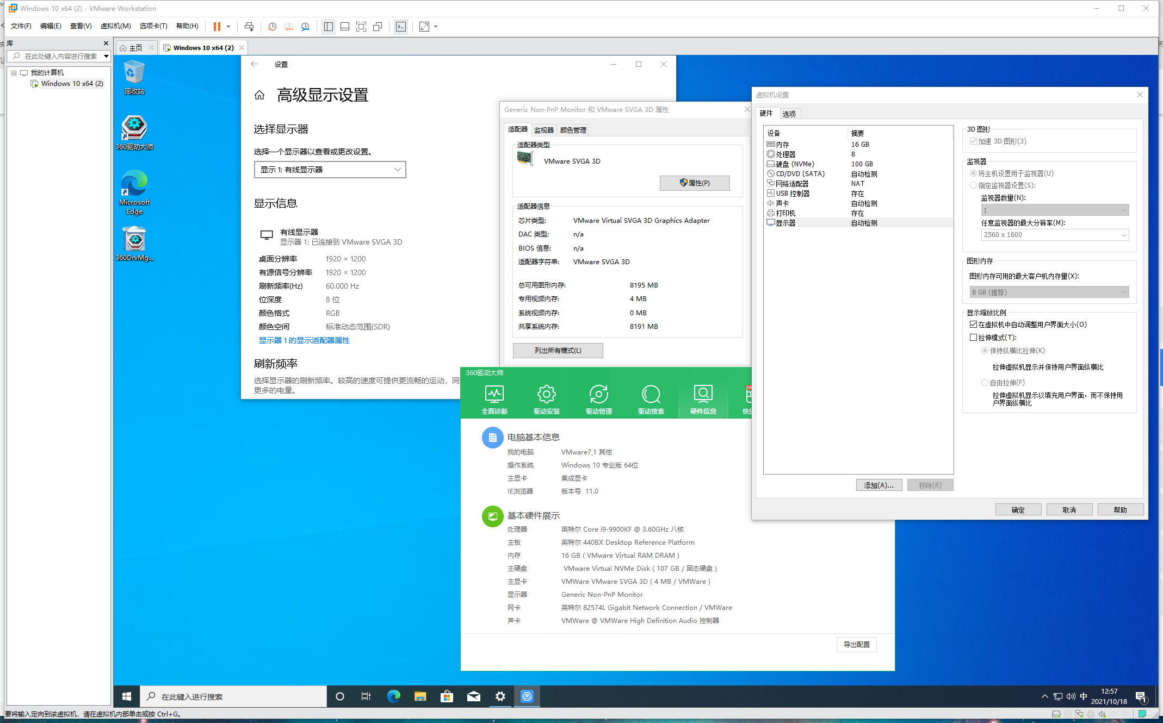Click the 添加(A)... button
This screenshot has width=1163, height=723.
(x=879, y=485)
